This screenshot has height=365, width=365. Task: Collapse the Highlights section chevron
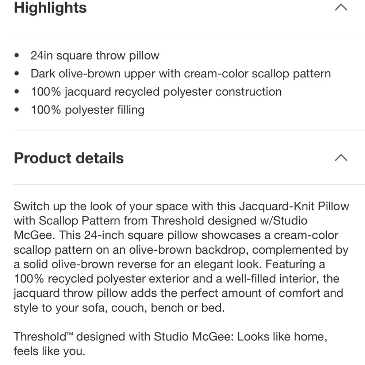(341, 7)
